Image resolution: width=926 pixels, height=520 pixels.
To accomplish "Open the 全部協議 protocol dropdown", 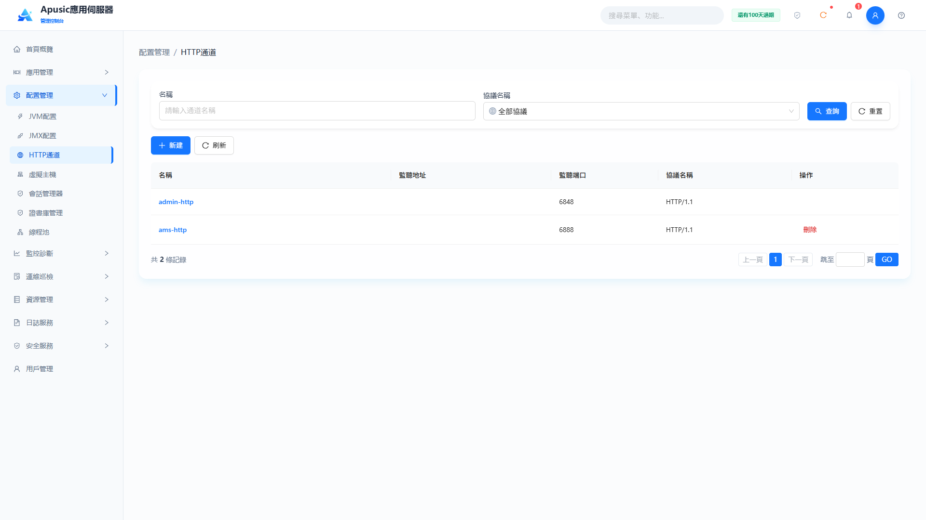I will 641,111.
